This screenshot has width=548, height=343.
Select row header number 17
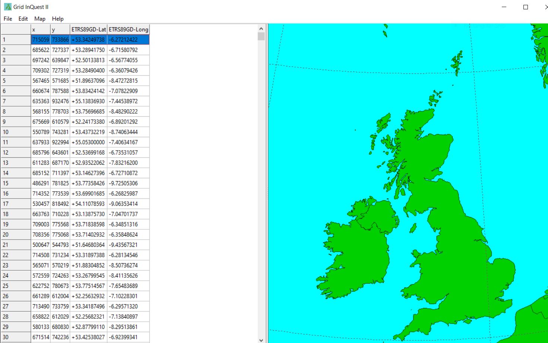click(x=16, y=204)
